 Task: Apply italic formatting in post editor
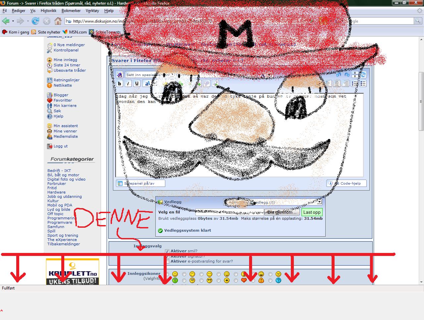pos(128,84)
